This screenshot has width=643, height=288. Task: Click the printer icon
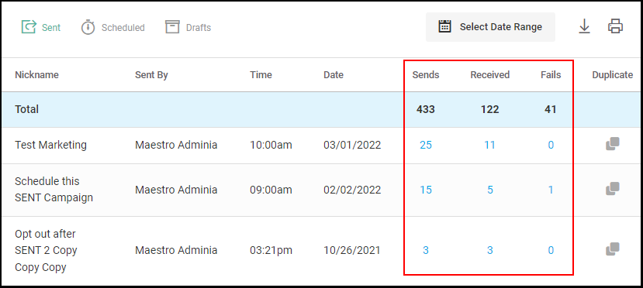pos(616,26)
